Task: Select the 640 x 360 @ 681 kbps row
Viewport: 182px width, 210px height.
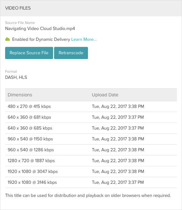Action: (91, 117)
